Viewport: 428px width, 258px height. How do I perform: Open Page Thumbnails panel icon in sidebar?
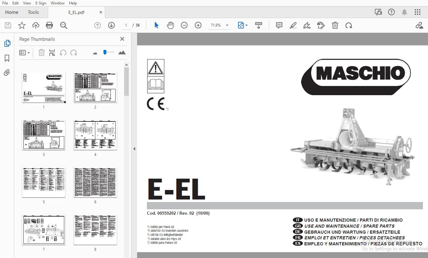point(7,43)
